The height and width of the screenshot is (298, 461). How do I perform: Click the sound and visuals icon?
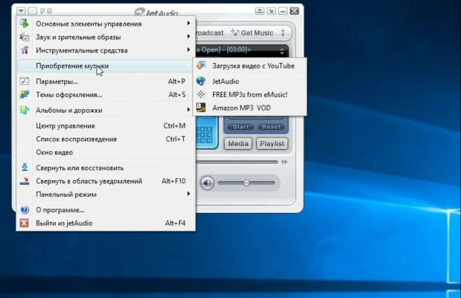(x=25, y=37)
